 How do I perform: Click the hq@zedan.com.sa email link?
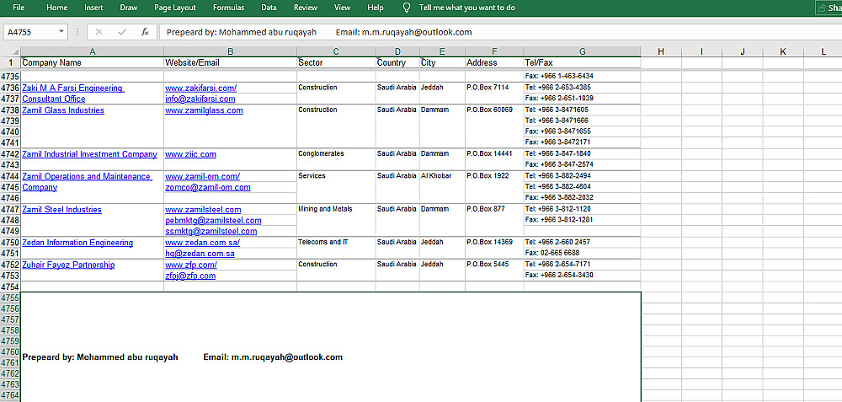(200, 254)
